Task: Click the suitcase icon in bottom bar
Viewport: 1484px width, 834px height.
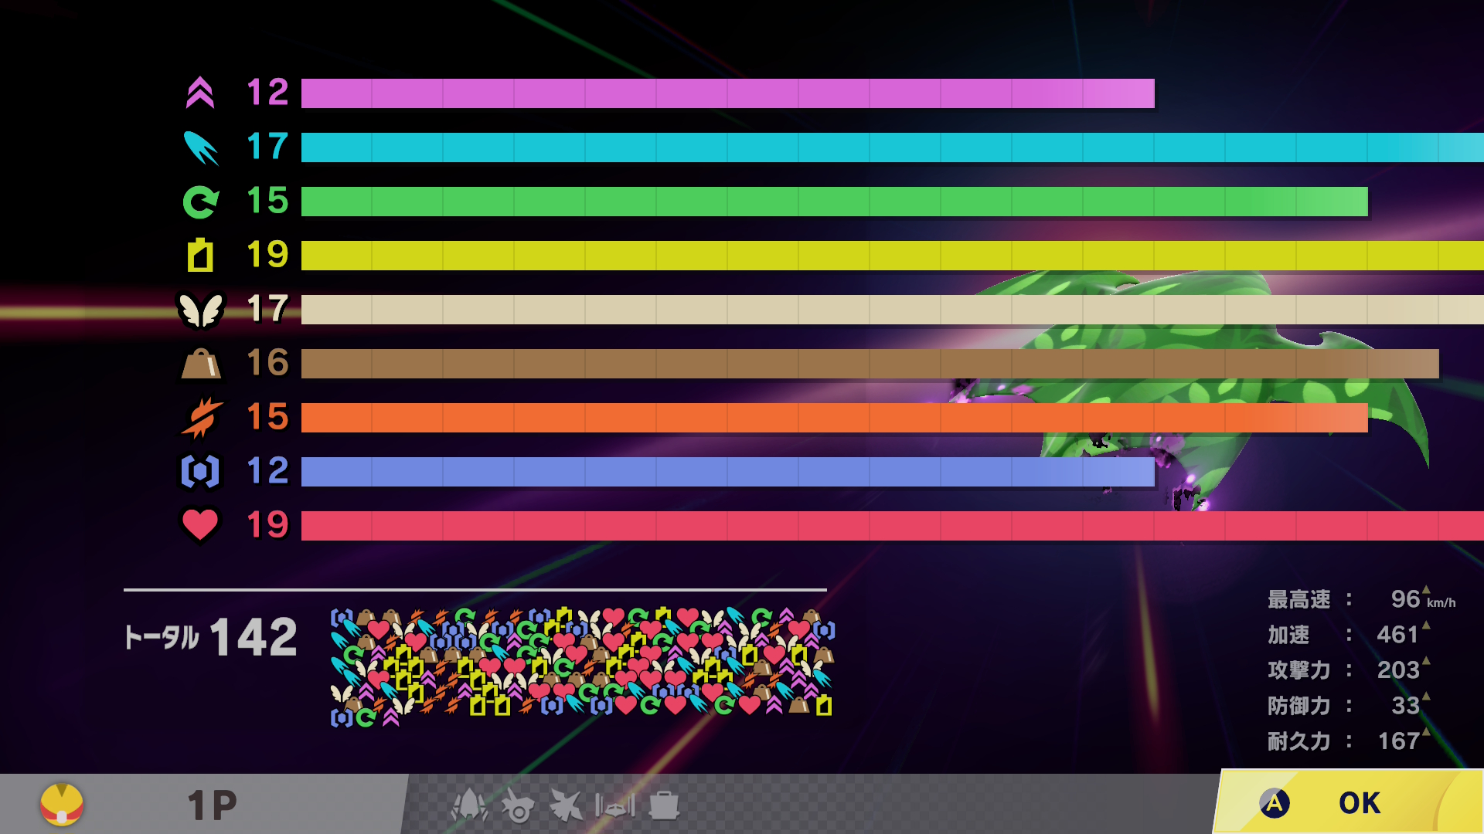Action: (x=664, y=805)
